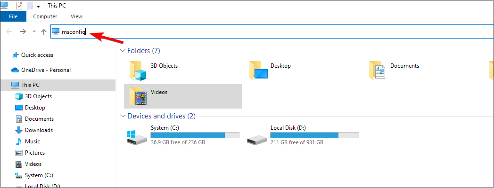Viewport: 494px width, 188px height.
Task: Collapse the Folders (7) group
Action: [x=123, y=51]
